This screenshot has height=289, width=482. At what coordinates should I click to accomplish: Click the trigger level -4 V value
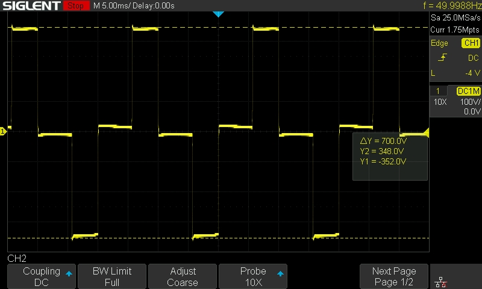click(x=472, y=73)
